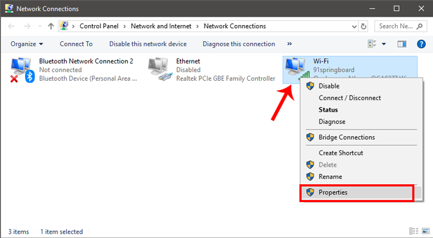Image resolution: width=433 pixels, height=238 pixels.
Task: Show more toolbar commands chevron
Action: point(289,44)
